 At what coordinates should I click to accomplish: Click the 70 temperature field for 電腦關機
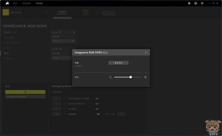56,114
